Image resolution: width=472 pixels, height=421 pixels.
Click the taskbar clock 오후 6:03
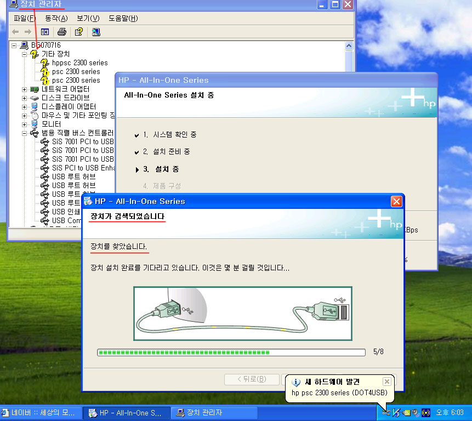[x=450, y=413]
